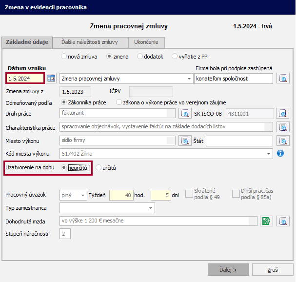
Task: Open lookup for Firma bola zastúpená field
Action: [x=283, y=78]
